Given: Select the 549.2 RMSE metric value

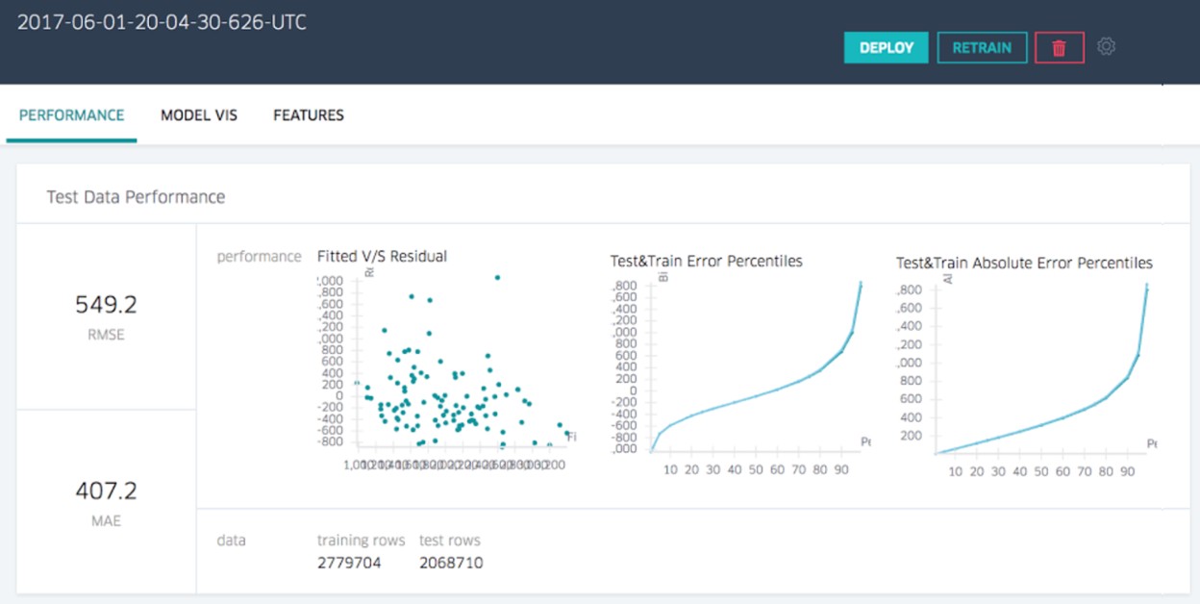Looking at the screenshot, I should [106, 305].
